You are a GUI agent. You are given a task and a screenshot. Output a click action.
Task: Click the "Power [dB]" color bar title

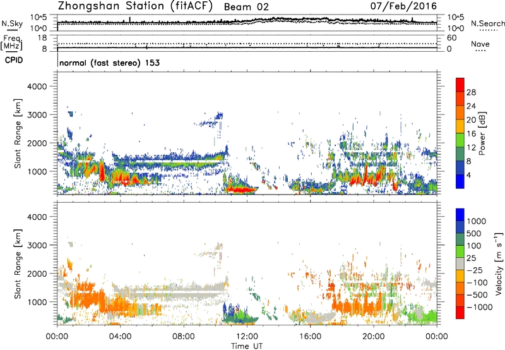[482, 133]
